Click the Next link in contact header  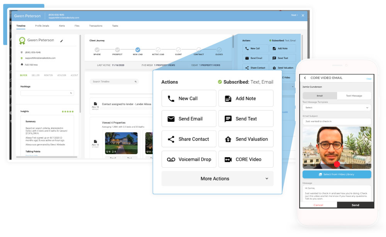tap(295, 15)
